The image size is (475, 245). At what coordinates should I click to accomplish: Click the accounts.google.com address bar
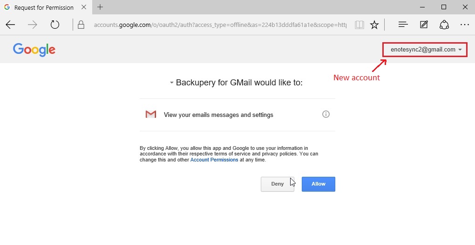pyautogui.click(x=220, y=25)
